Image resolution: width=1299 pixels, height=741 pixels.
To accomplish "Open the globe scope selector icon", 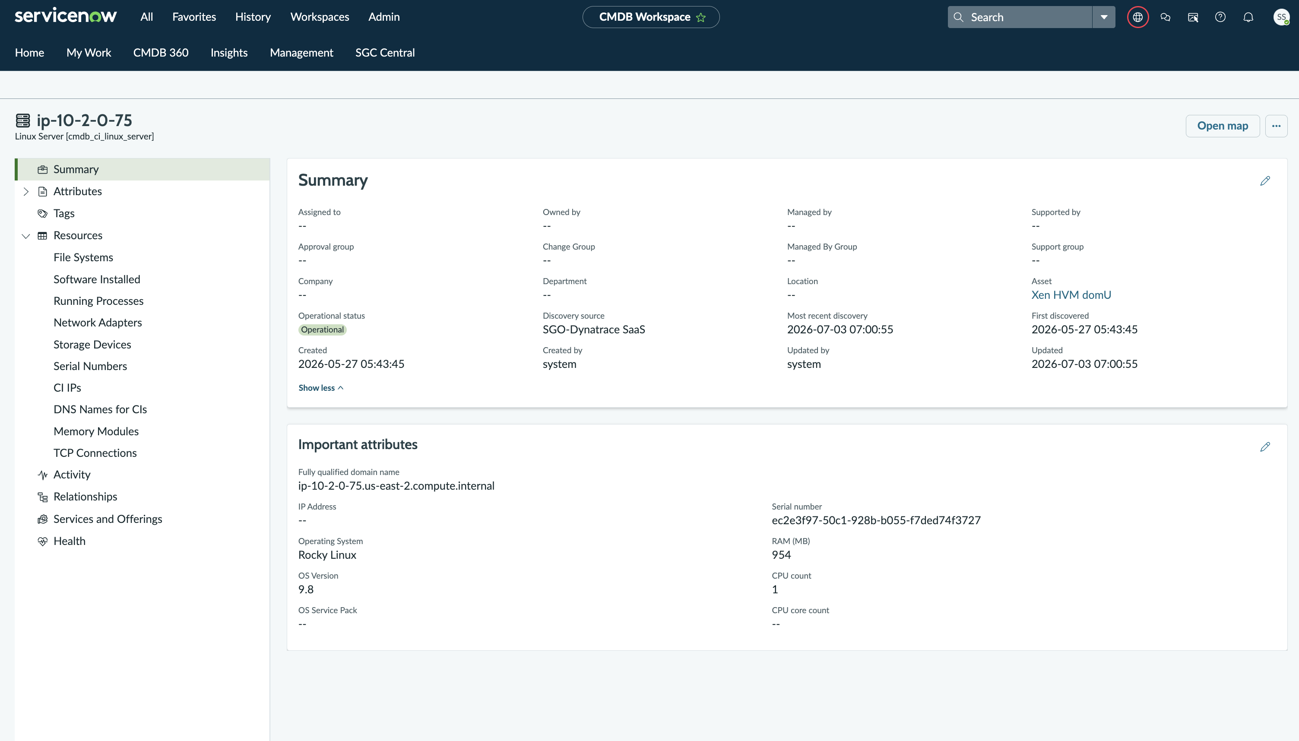I will (x=1138, y=17).
